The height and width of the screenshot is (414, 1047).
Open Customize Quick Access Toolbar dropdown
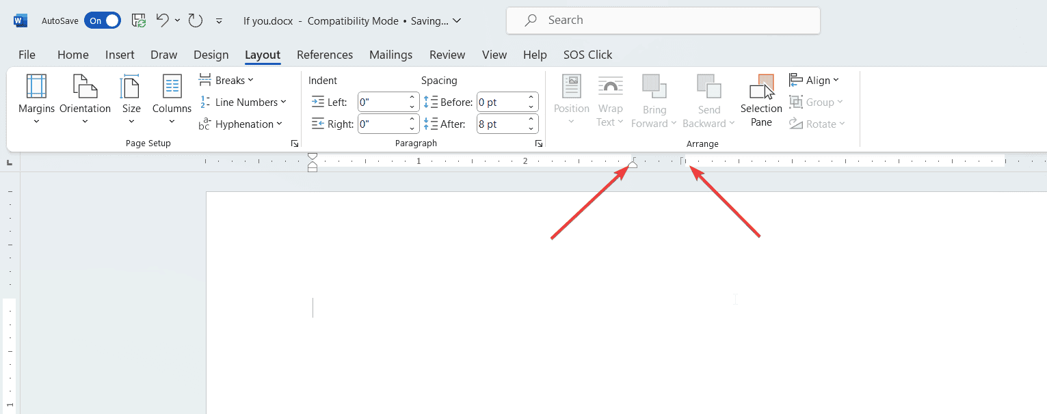tap(219, 21)
